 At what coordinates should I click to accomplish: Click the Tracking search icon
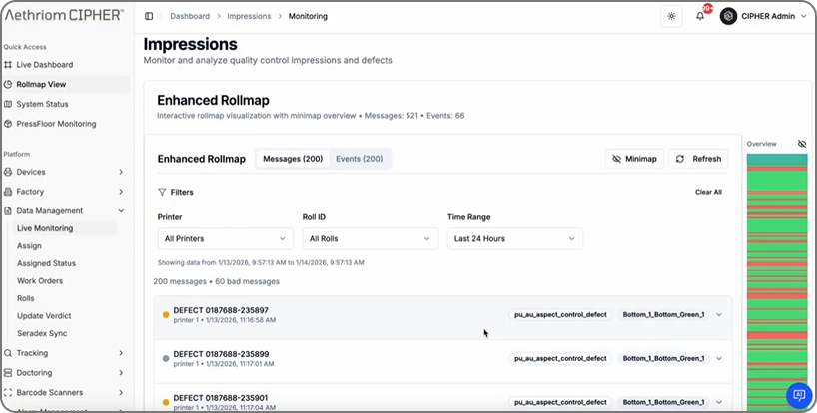(x=8, y=353)
